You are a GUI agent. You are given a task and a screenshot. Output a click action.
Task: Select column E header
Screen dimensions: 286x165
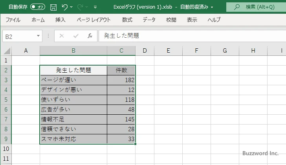click(169, 51)
